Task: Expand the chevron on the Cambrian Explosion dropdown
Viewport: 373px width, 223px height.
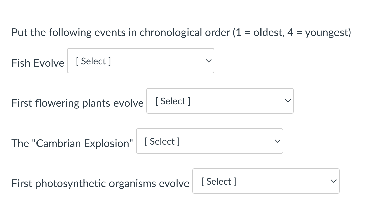Action: coord(277,141)
